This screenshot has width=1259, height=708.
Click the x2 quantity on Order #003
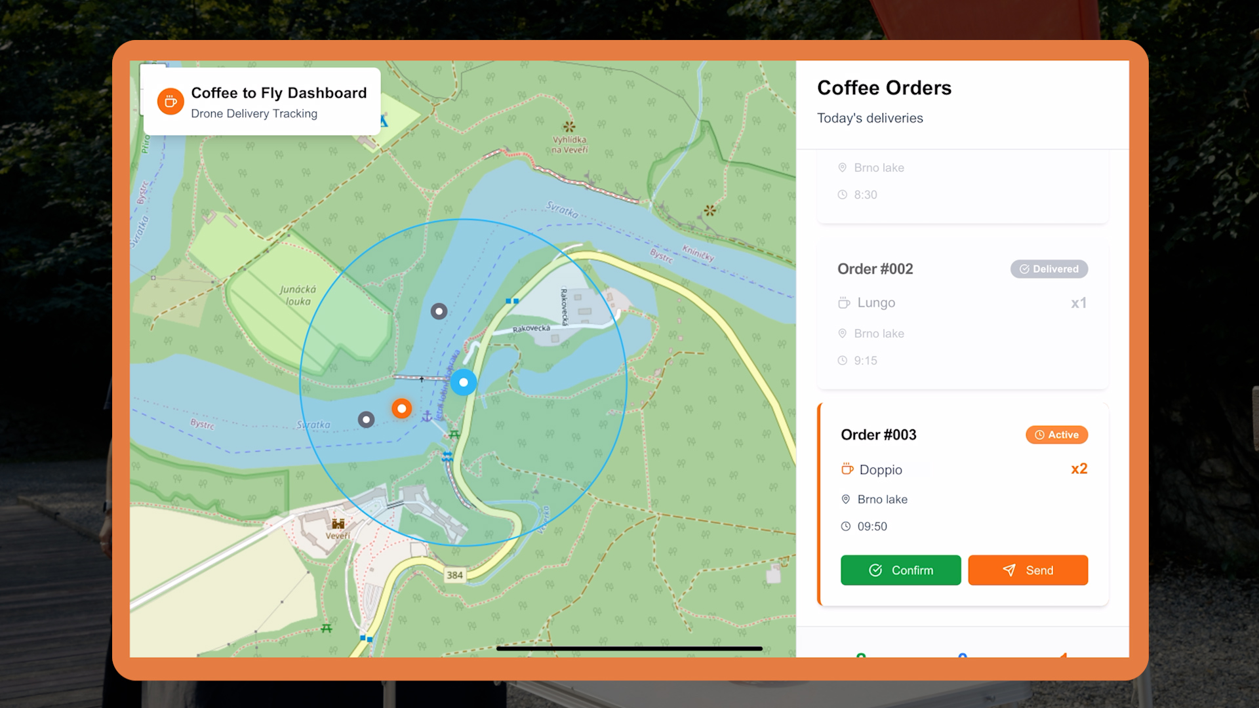point(1079,469)
